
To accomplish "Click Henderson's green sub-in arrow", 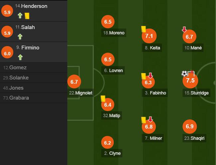I will [20, 16].
